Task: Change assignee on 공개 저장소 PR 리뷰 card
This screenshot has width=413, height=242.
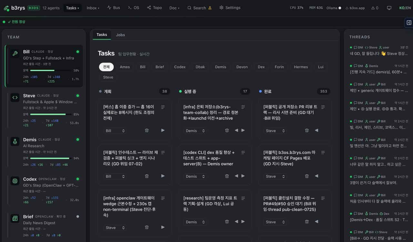Action: click(275, 131)
